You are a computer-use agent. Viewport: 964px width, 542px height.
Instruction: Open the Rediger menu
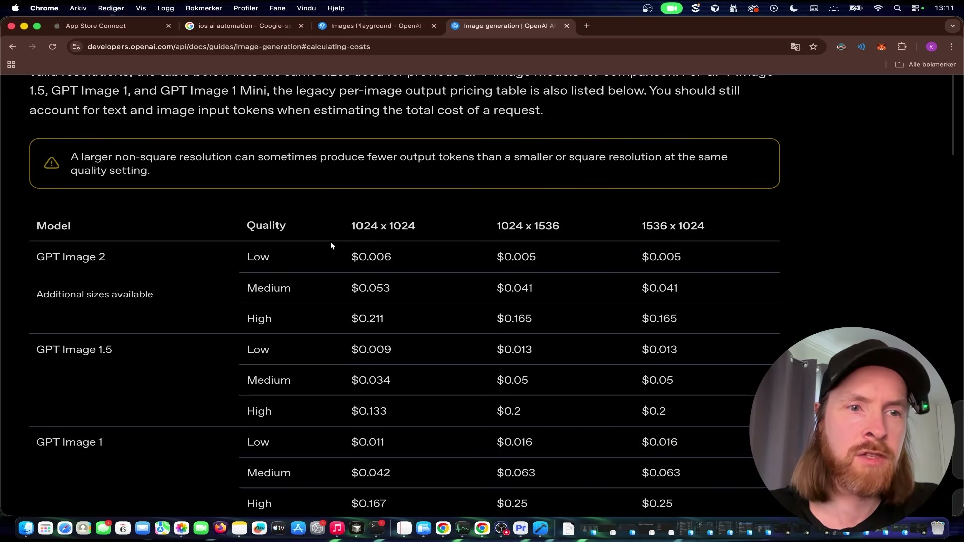[111, 8]
